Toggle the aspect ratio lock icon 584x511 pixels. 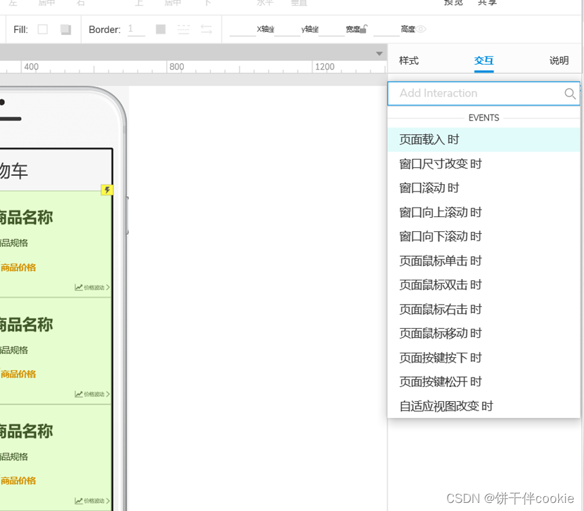coord(364,28)
